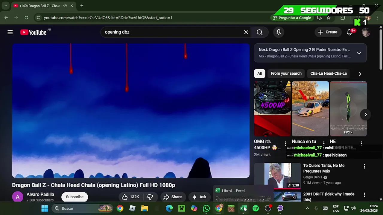The image size is (383, 215).
Task: Go back with the browser arrow
Action: 6,18
